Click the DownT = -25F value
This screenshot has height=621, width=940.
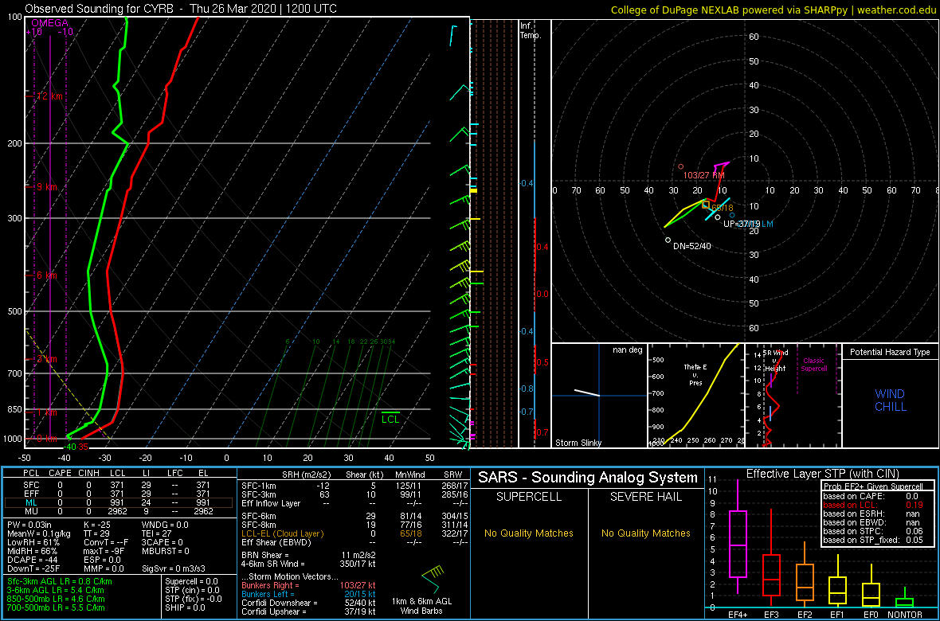34,567
